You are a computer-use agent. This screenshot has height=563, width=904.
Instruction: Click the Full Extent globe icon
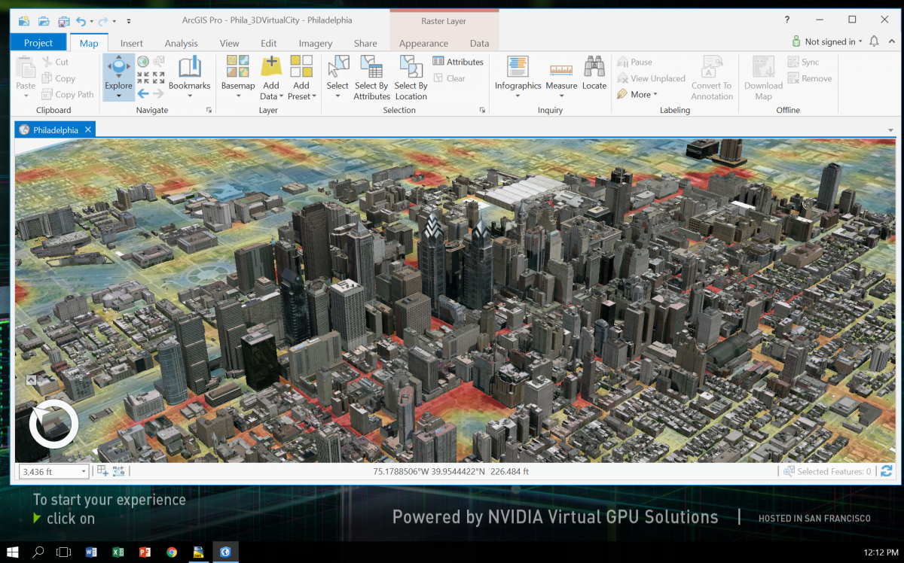(x=142, y=61)
